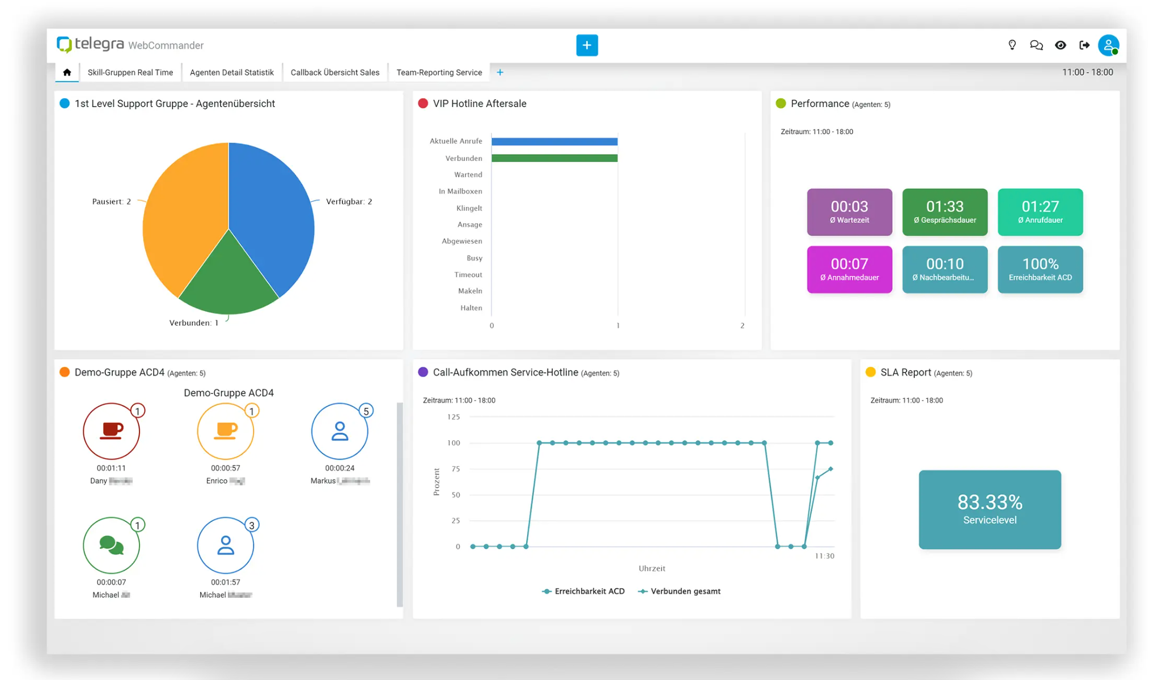Click badge 3 on Michael's person icon
Viewport: 1170px width, 680px height.
(x=252, y=525)
